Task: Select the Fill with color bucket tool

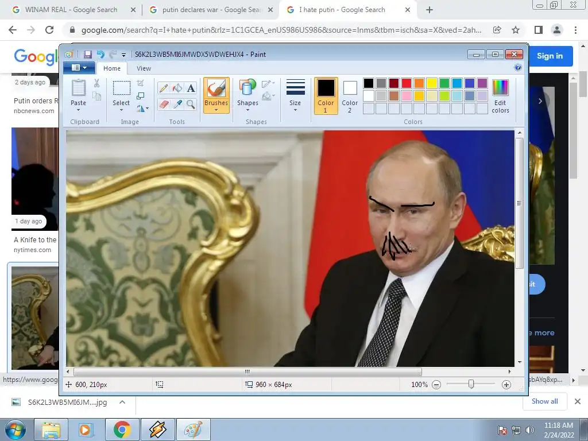Action: tap(177, 88)
